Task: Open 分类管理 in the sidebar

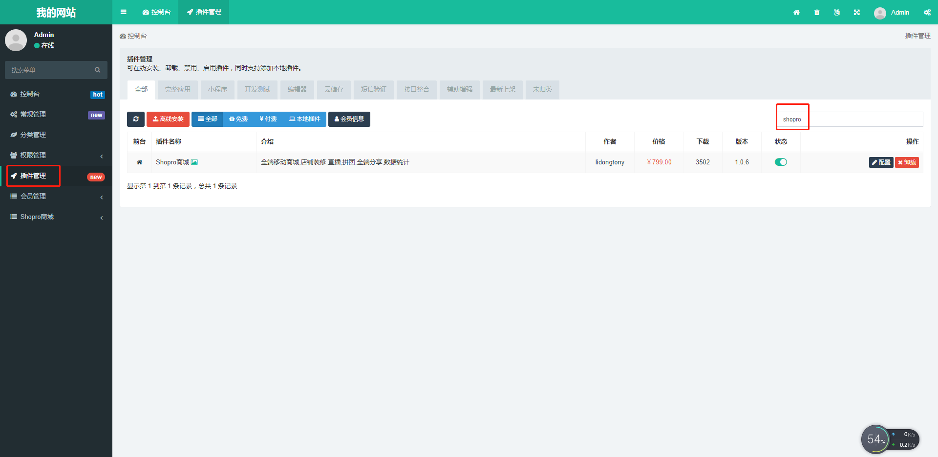Action: click(56, 135)
